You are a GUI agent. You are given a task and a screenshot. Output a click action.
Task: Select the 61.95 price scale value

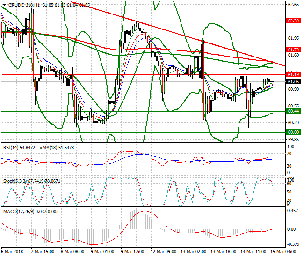tap(293, 38)
